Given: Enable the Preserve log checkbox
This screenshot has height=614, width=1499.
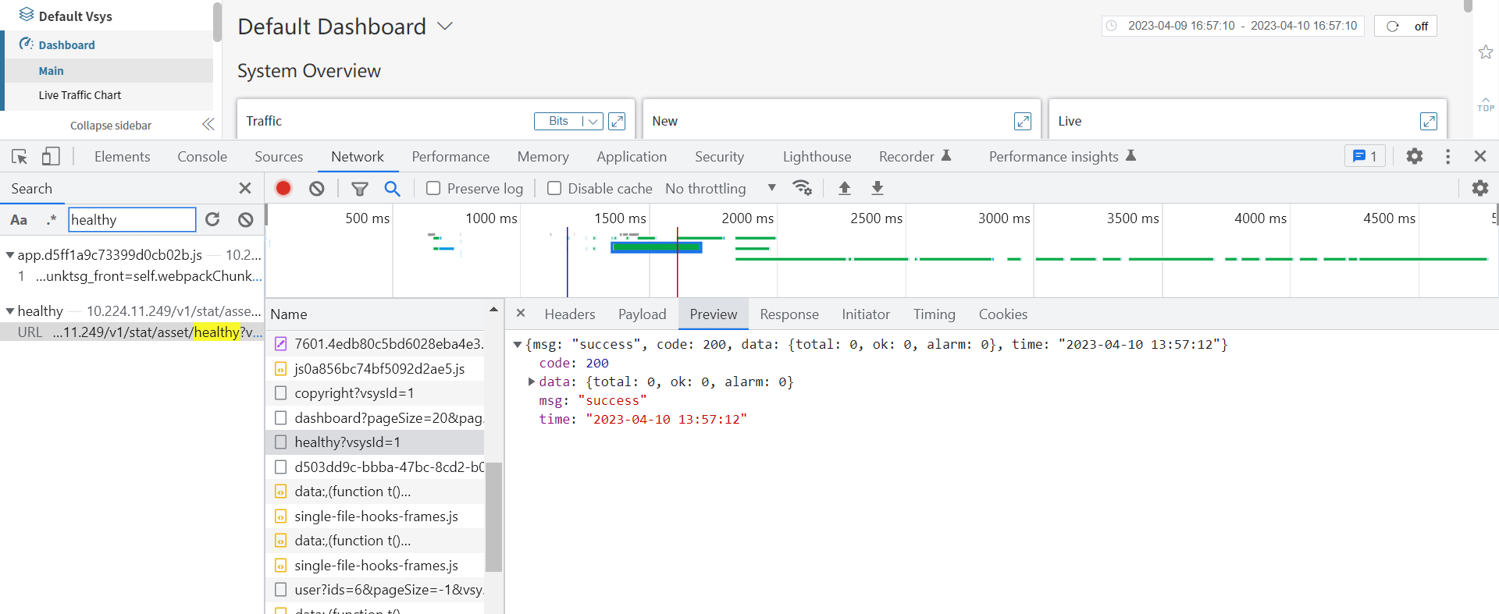Looking at the screenshot, I should click(433, 188).
